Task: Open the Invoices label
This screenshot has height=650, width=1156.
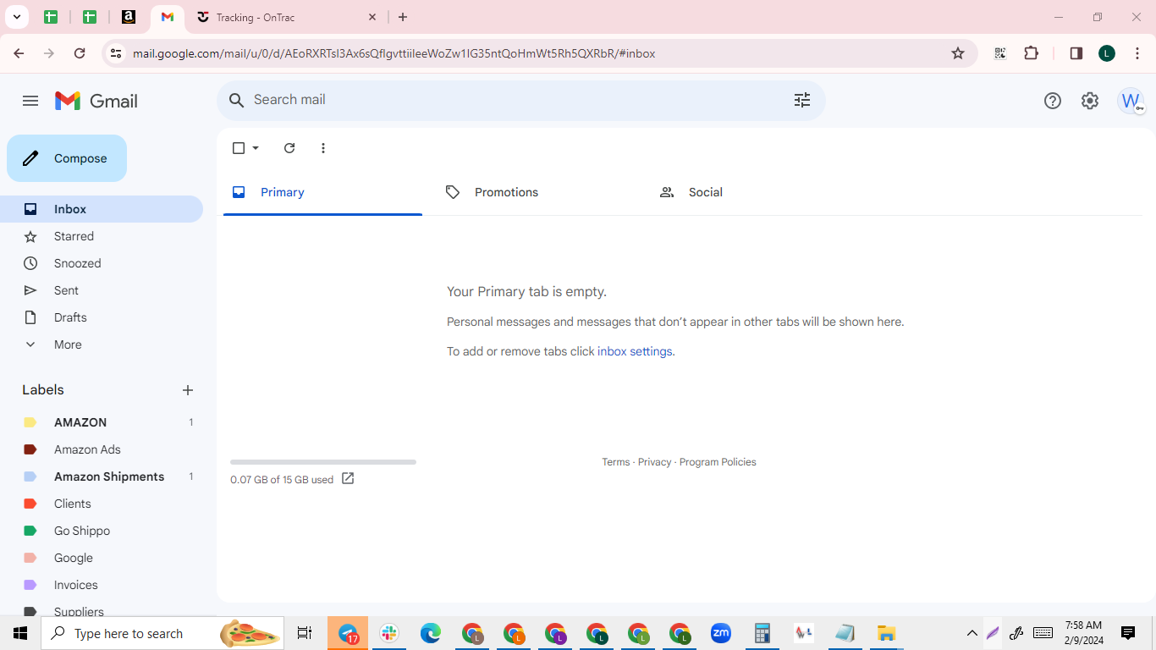Action: click(x=102, y=585)
